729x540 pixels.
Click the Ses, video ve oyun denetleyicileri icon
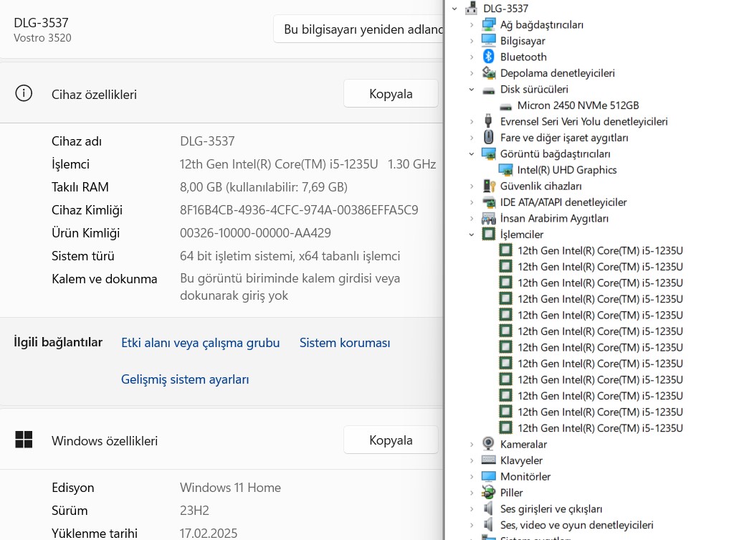pos(488,525)
